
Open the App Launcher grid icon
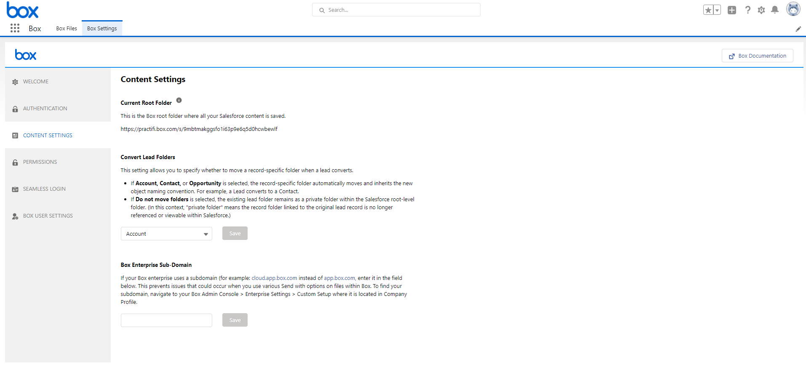click(15, 28)
